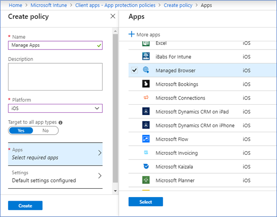Viewport: 277px width, 217px height.
Task: Click the Description text area
Action: [55, 77]
